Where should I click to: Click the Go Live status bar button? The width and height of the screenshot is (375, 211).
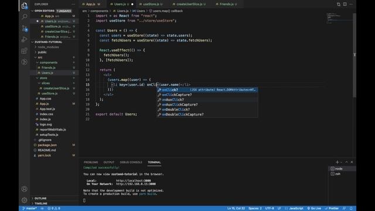[314, 209]
